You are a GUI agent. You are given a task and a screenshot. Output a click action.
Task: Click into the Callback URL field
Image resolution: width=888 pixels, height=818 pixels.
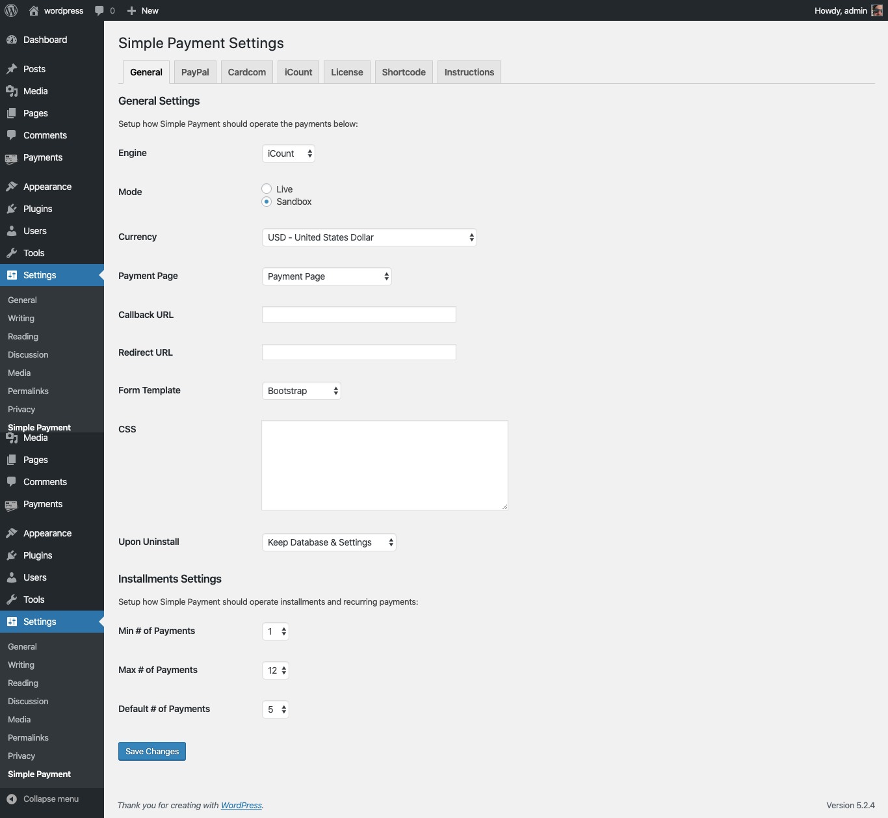point(359,315)
